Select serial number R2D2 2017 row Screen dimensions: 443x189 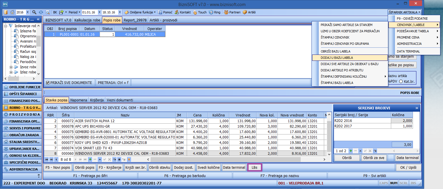click(x=373, y=126)
